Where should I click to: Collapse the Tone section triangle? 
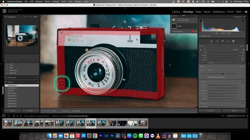click(x=201, y=82)
